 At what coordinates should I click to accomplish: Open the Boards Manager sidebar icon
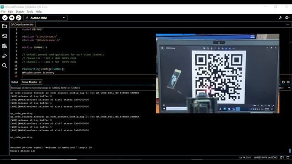coord(5,36)
